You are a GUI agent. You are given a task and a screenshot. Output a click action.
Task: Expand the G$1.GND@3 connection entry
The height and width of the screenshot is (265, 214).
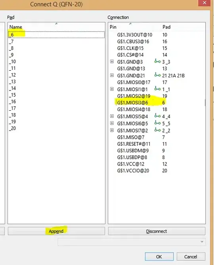pyautogui.click(x=112, y=61)
